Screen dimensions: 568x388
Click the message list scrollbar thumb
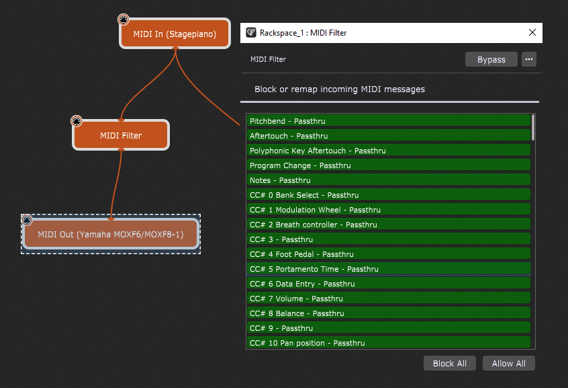[x=533, y=127]
